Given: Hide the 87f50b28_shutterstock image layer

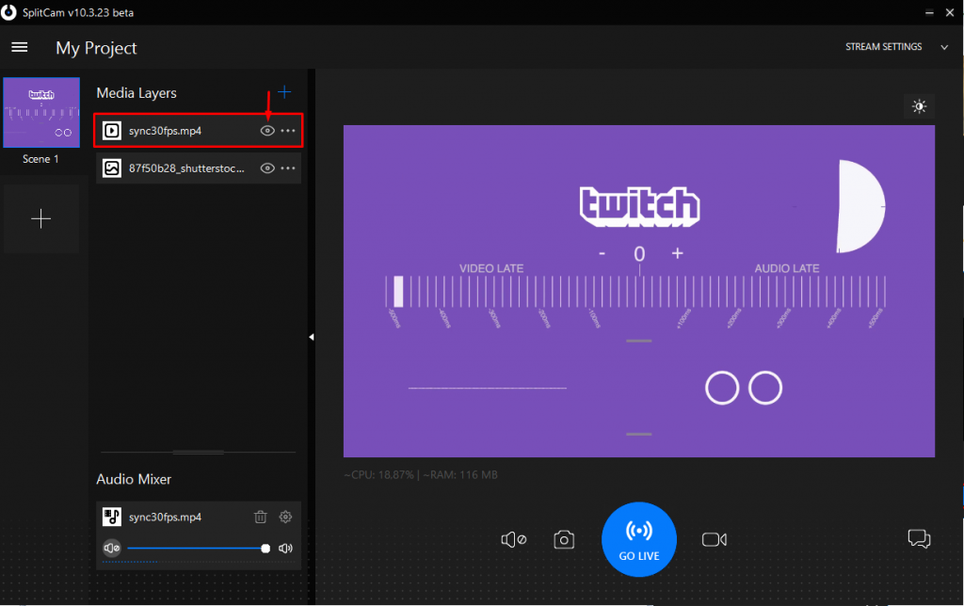Looking at the screenshot, I should pyautogui.click(x=266, y=168).
